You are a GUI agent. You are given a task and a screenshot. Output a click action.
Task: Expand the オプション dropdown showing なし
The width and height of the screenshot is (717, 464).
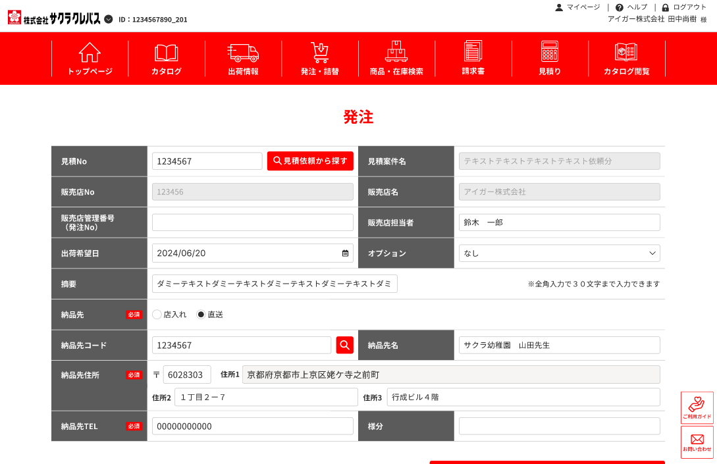559,253
